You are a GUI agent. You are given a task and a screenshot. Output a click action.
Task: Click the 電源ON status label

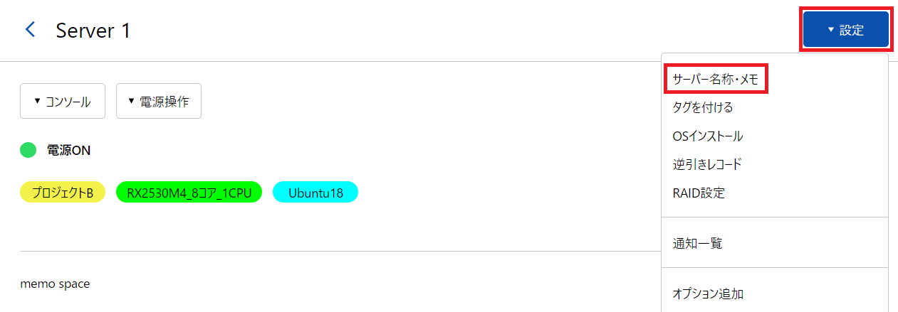[x=68, y=151]
